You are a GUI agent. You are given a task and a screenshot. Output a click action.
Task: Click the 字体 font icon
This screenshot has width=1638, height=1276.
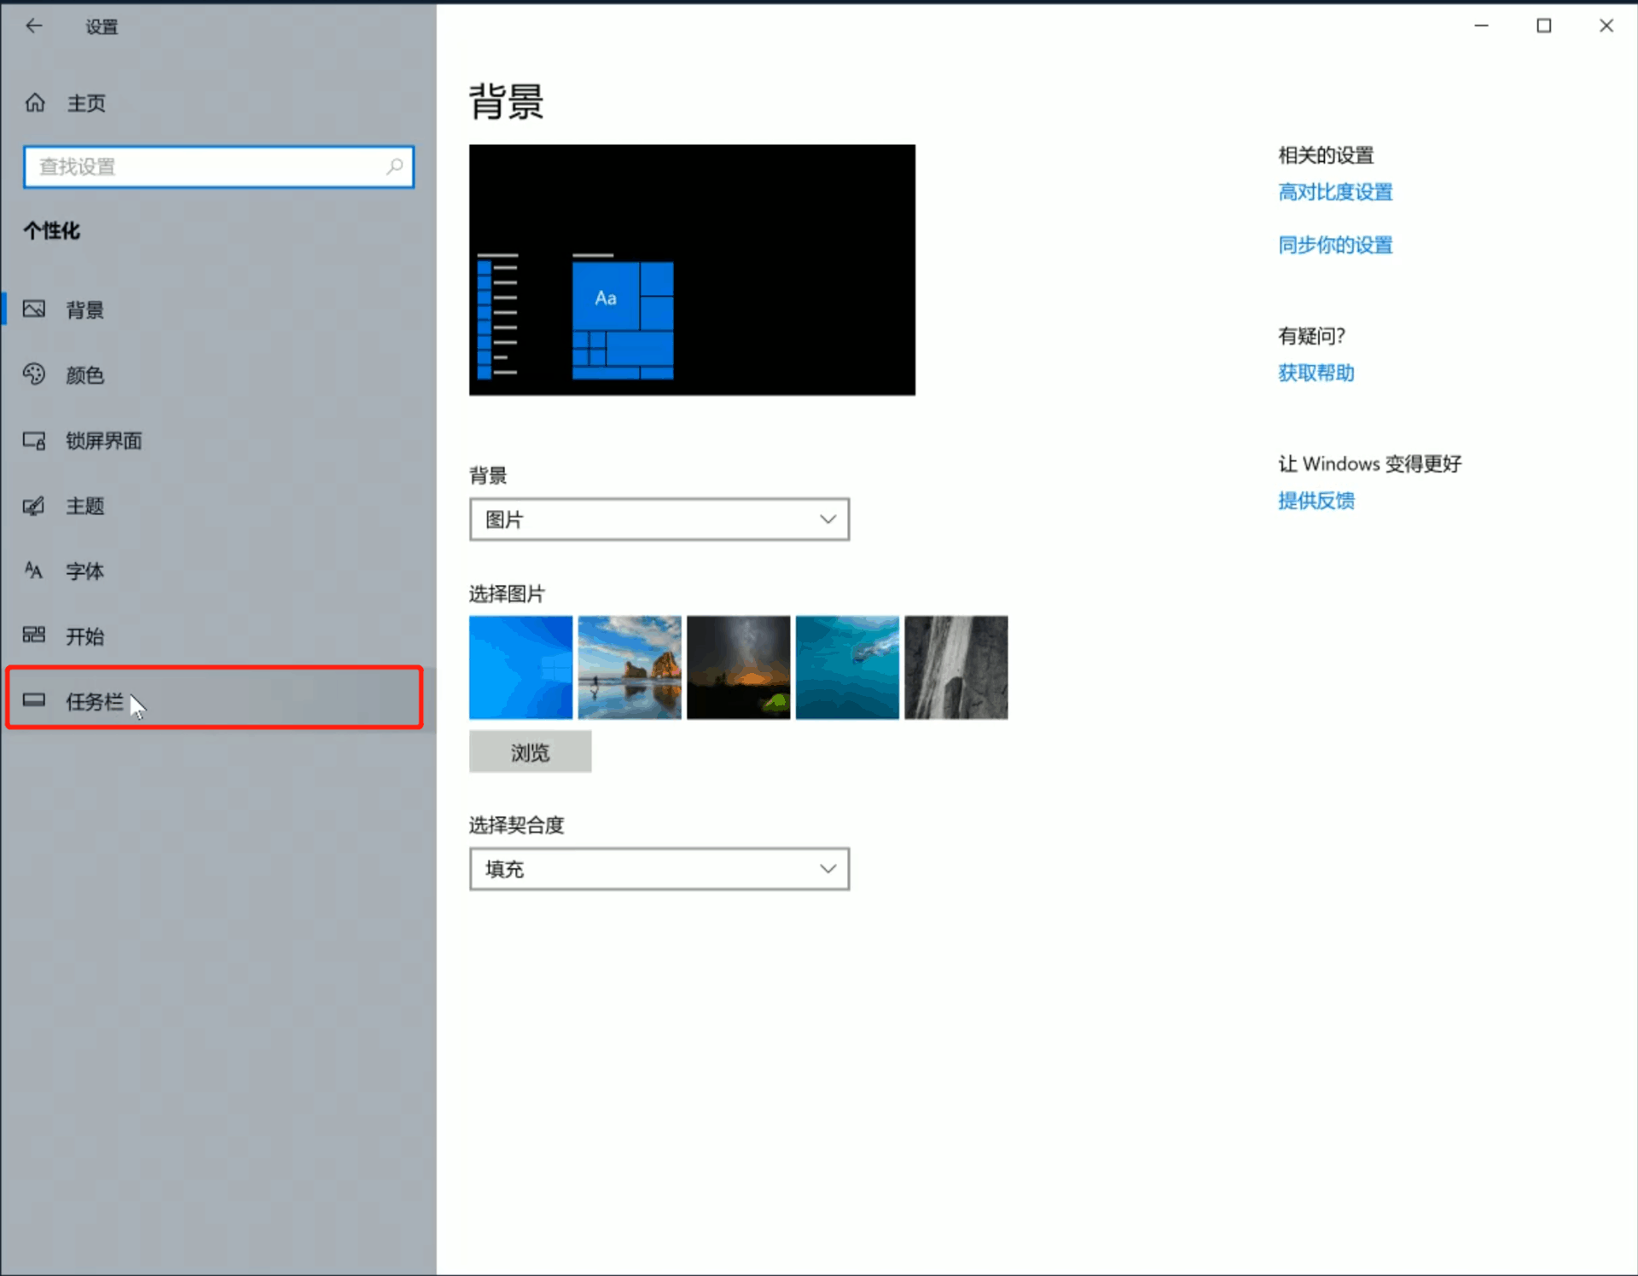pos(34,570)
